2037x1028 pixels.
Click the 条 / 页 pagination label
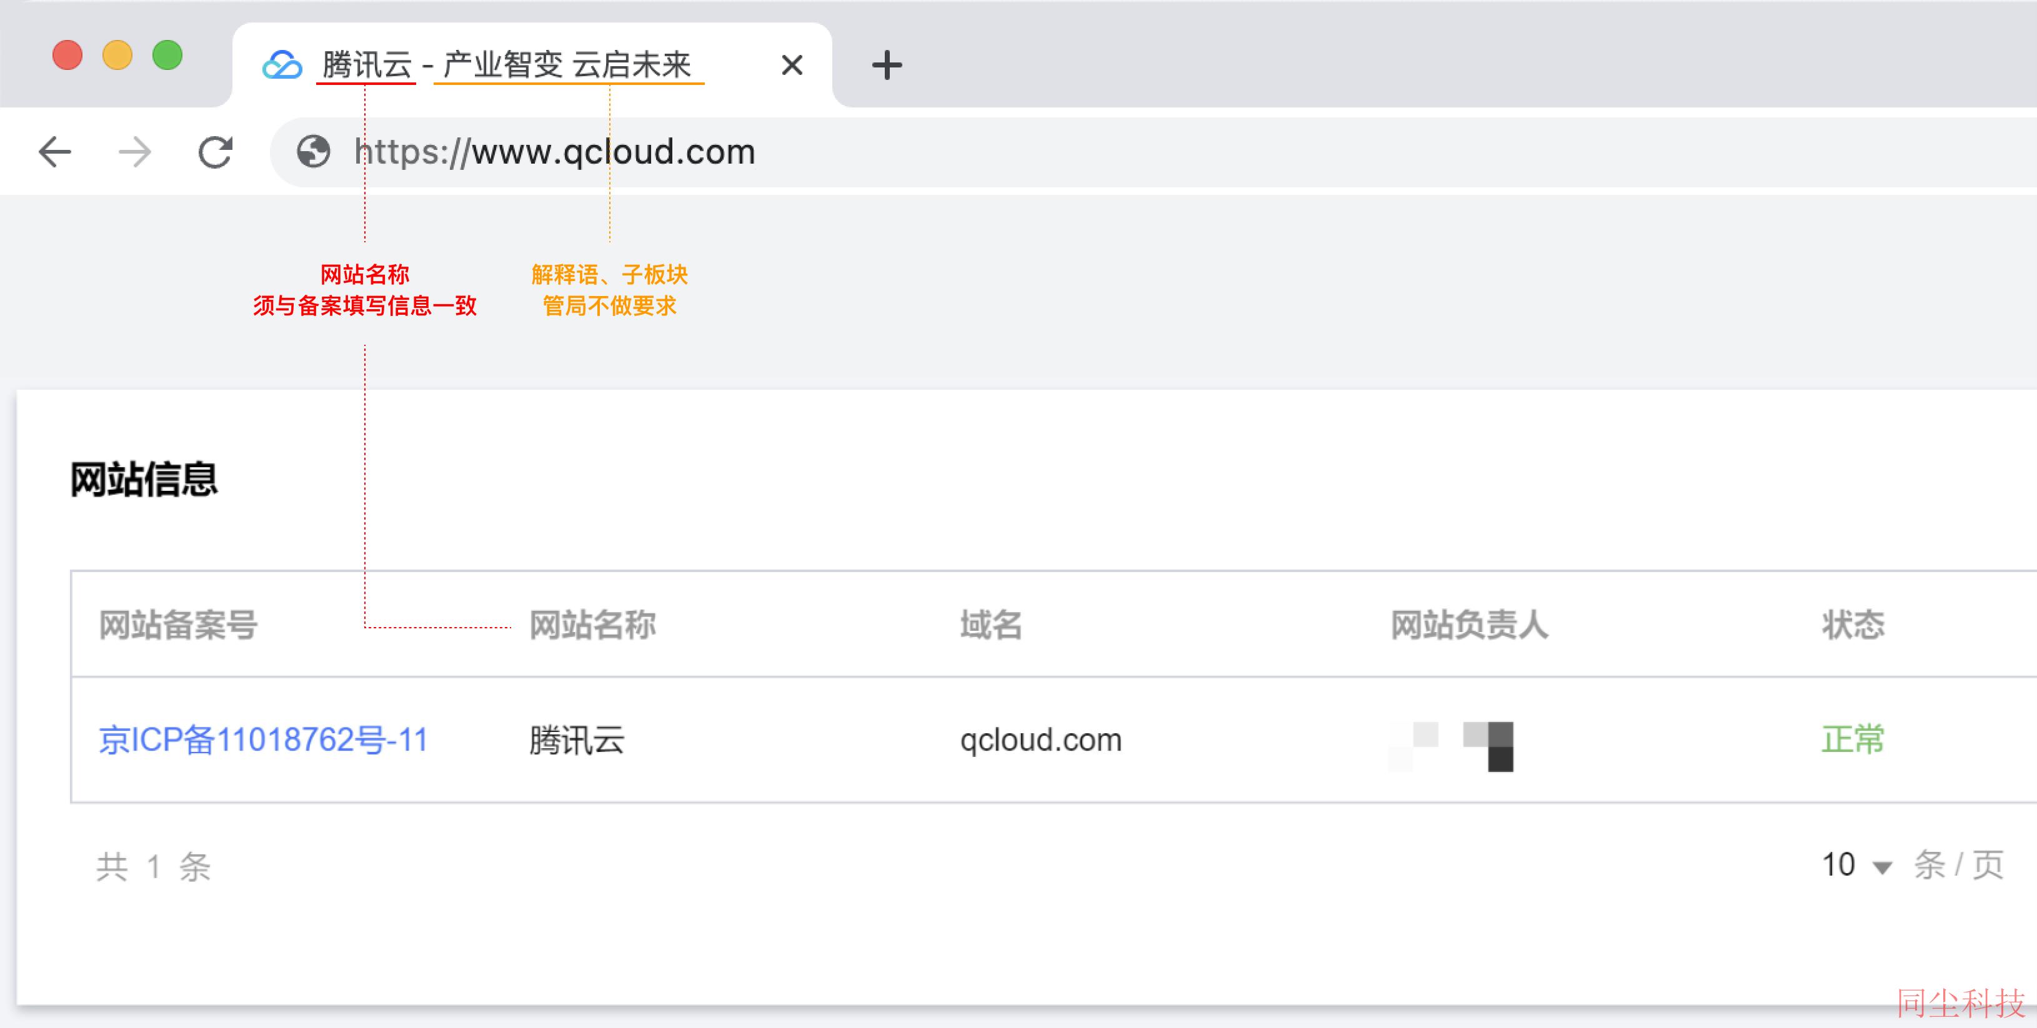[1959, 865]
